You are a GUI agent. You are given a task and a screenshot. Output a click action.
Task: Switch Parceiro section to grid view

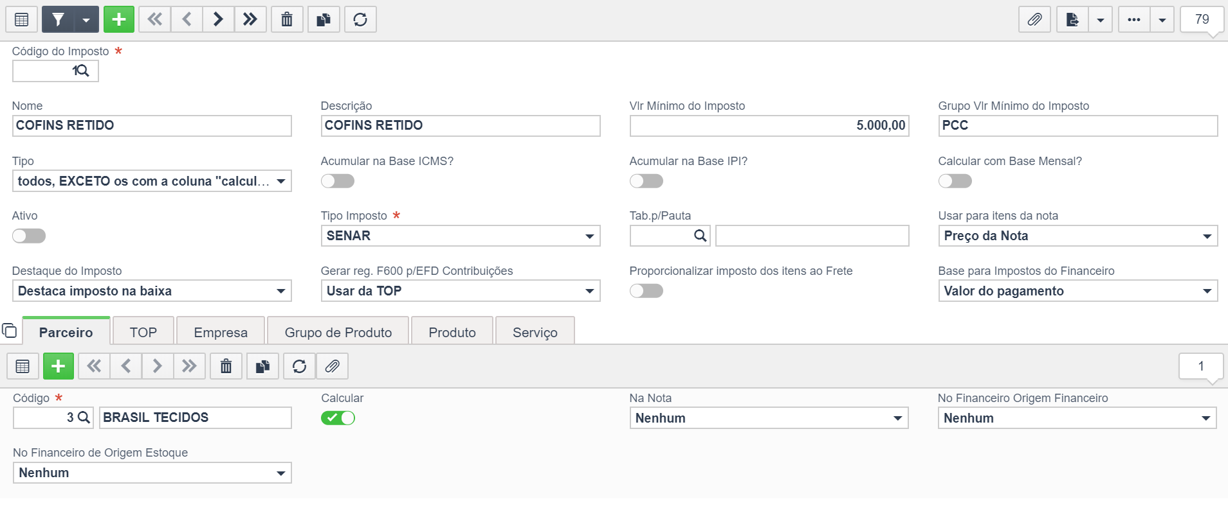[x=23, y=366]
